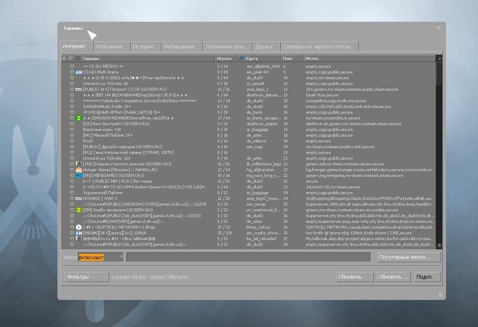Click the JB icon of ABpPro.ru JailBreak
478x327 pixels.
(79, 239)
